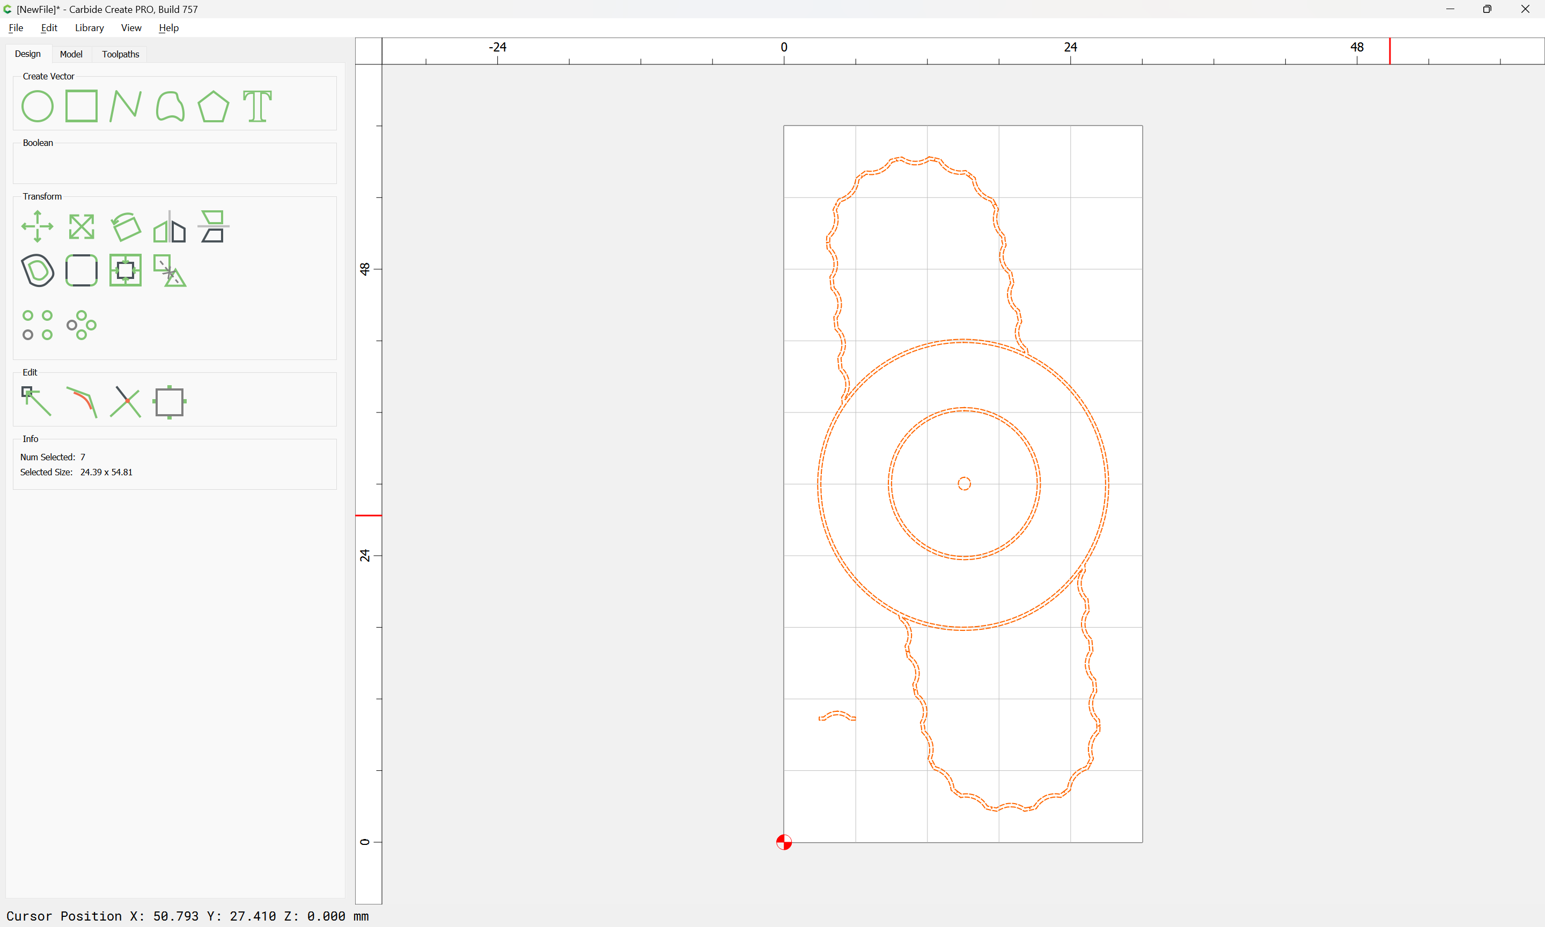Screen dimensions: 1545x927
Task: Click the Selected Size value 24.39 x 54.81
Action: [x=106, y=472]
